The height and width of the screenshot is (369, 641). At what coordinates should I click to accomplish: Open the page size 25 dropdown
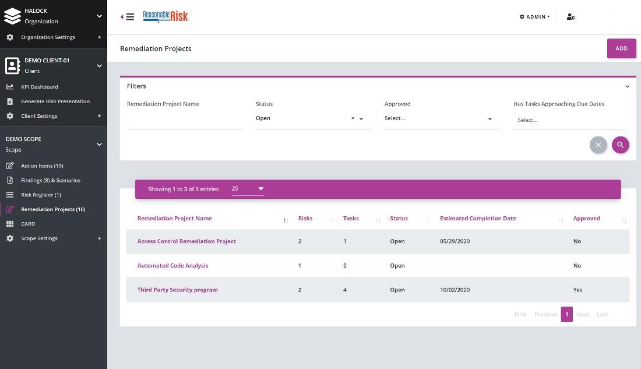[248, 189]
